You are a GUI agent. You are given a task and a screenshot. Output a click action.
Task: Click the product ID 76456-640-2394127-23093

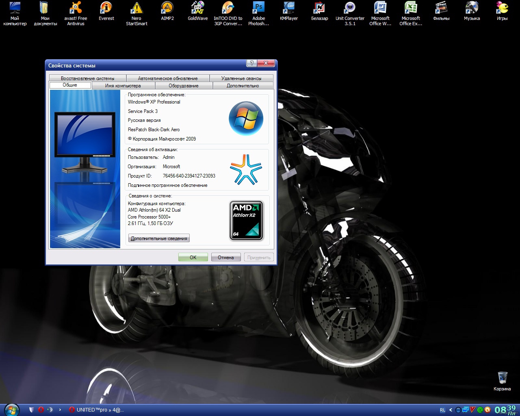(189, 176)
